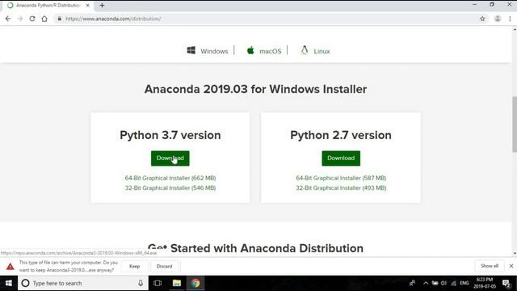The width and height of the screenshot is (517, 291).
Task: Click Get Started with Anaconda Distribution heading
Action: 255,248
